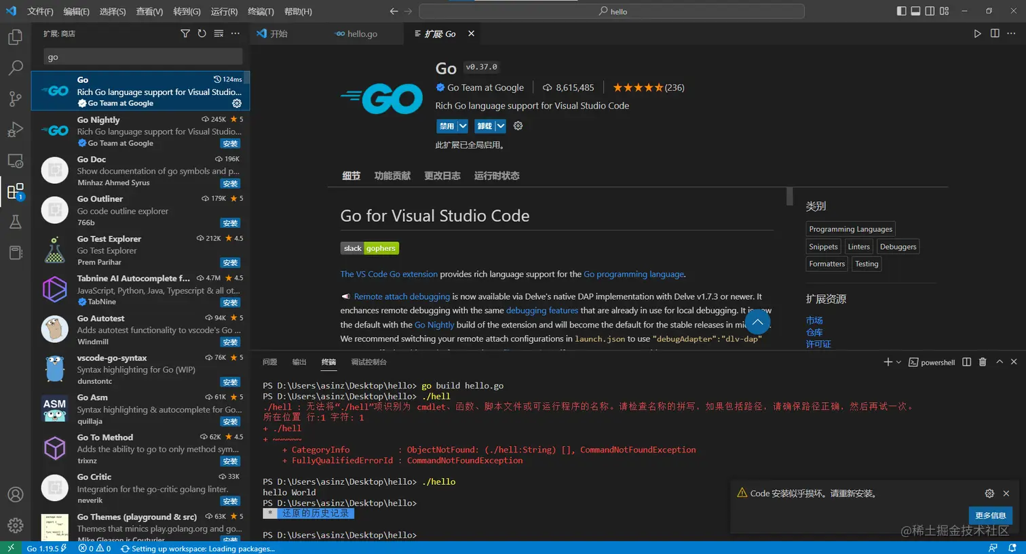1026x554 pixels.
Task: Split the terminal panel
Action: (966, 362)
